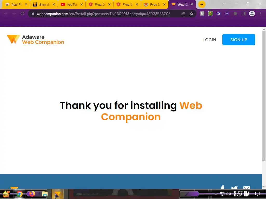Open File Explorer from the taskbar
266x199 pixels.
(x=45, y=194)
